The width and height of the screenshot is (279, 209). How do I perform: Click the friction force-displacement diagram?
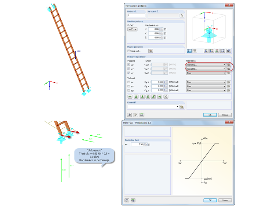202,161
